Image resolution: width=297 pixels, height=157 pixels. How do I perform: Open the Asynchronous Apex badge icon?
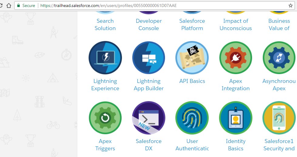pyautogui.click(x=279, y=58)
